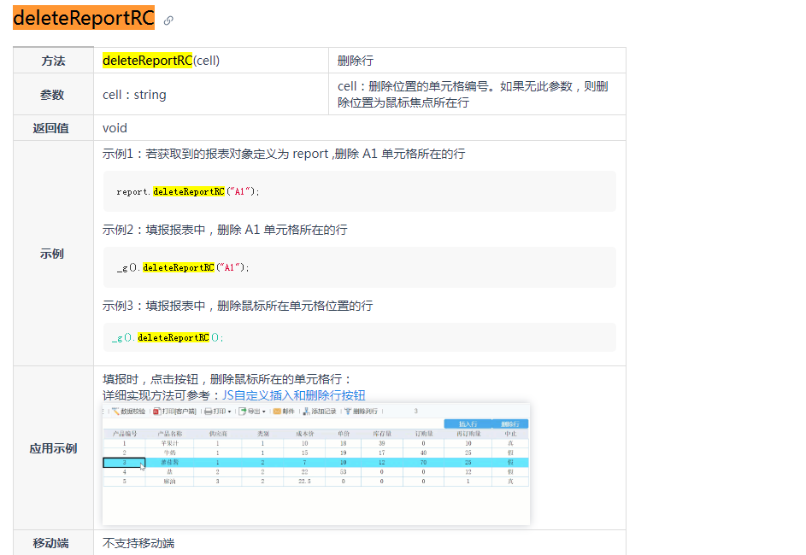Click the code block _g().deleteReportRC();
The image size is (806, 555).
359,337
